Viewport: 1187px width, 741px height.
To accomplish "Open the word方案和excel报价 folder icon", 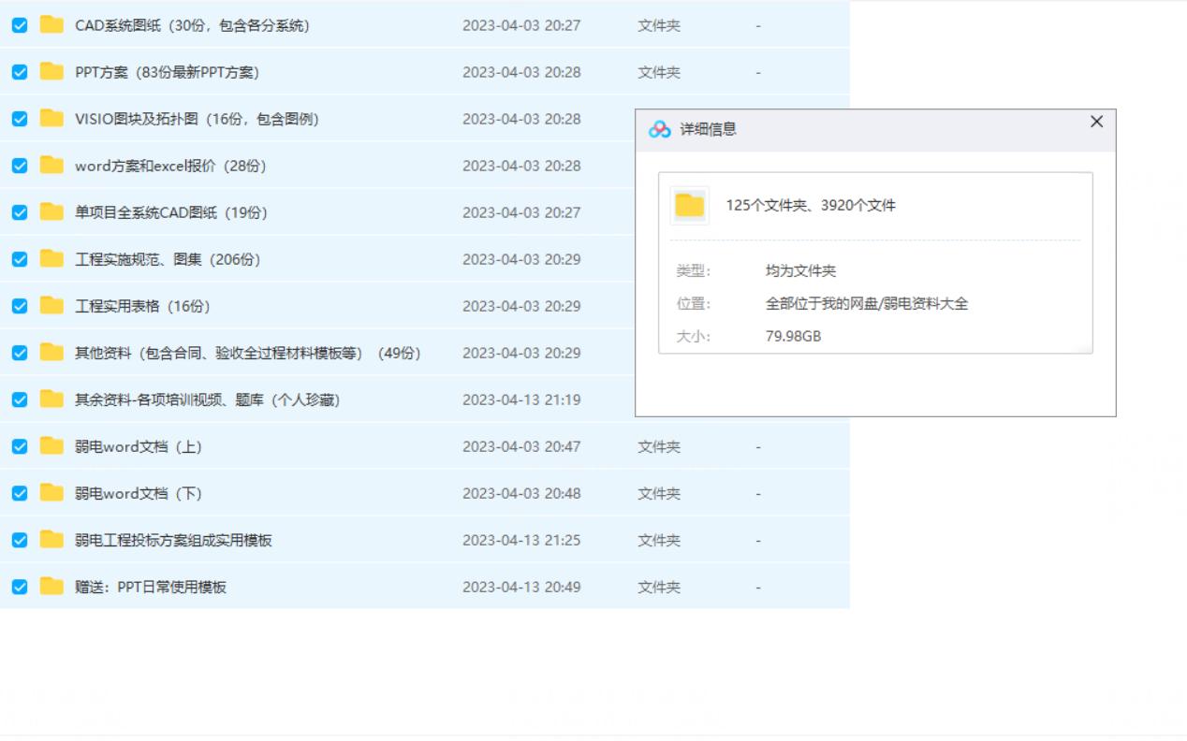I will tap(51, 166).
